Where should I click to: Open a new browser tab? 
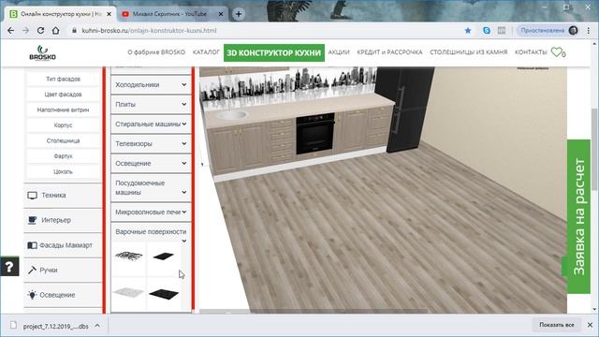(239, 14)
